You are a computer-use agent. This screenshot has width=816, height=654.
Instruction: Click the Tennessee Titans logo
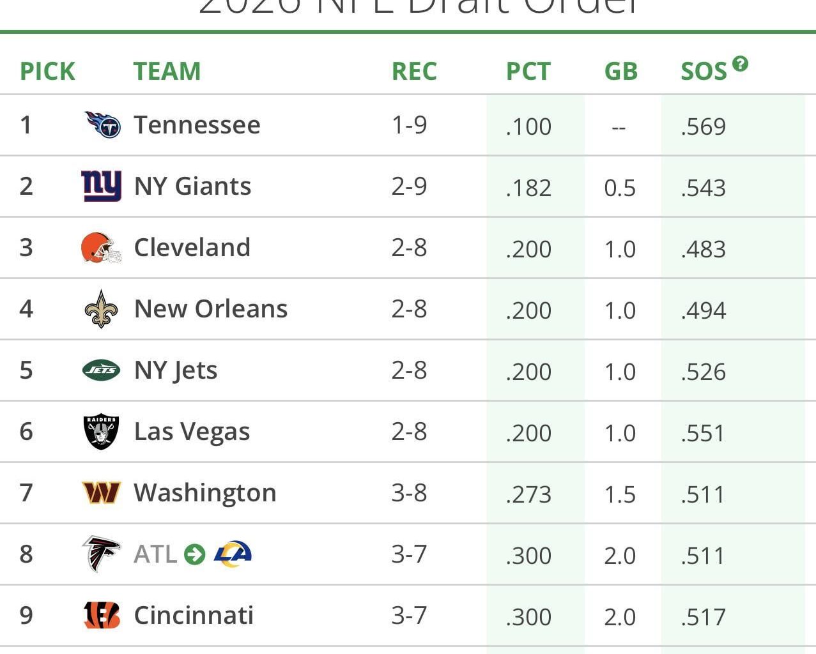coord(102,125)
